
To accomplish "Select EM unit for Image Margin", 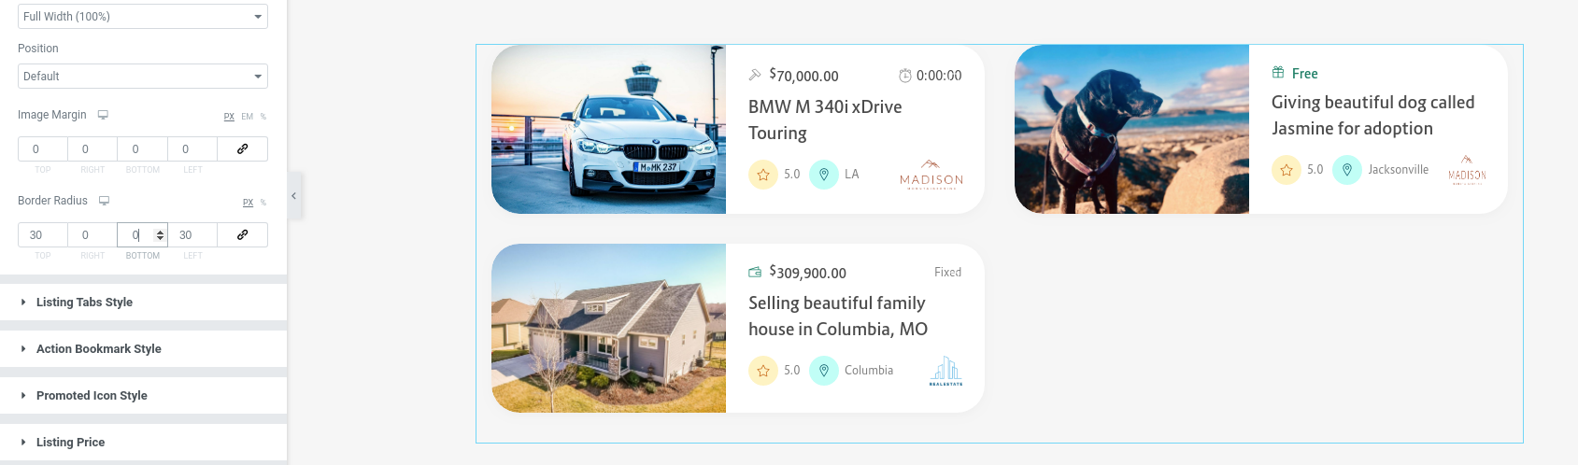I will pyautogui.click(x=247, y=117).
